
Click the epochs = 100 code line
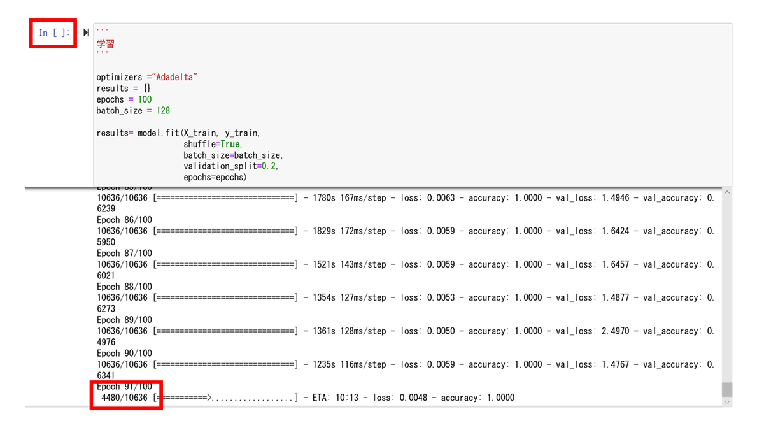pos(124,99)
